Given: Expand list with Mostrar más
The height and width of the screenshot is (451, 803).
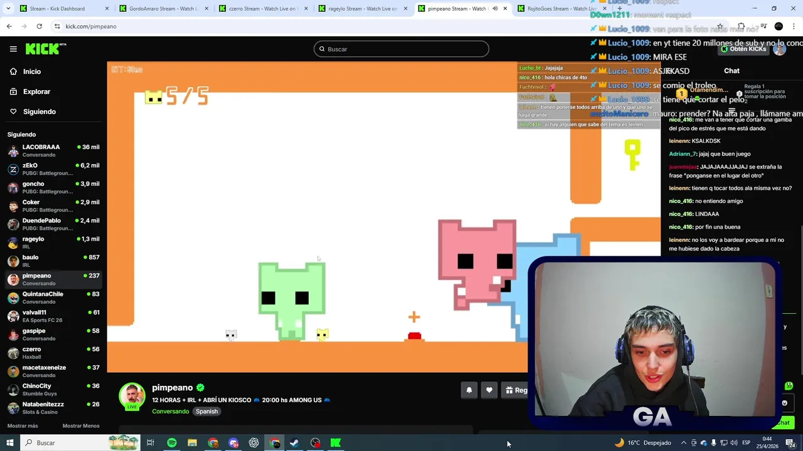Looking at the screenshot, I should tap(23, 426).
